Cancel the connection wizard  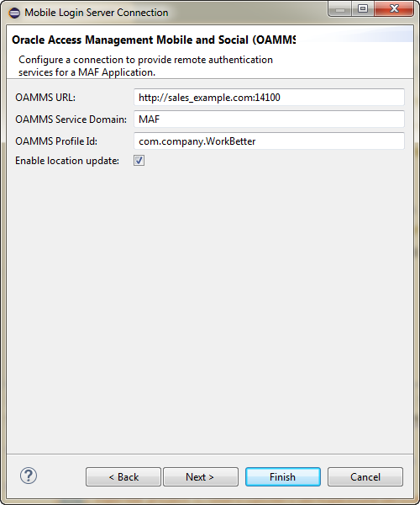(365, 476)
